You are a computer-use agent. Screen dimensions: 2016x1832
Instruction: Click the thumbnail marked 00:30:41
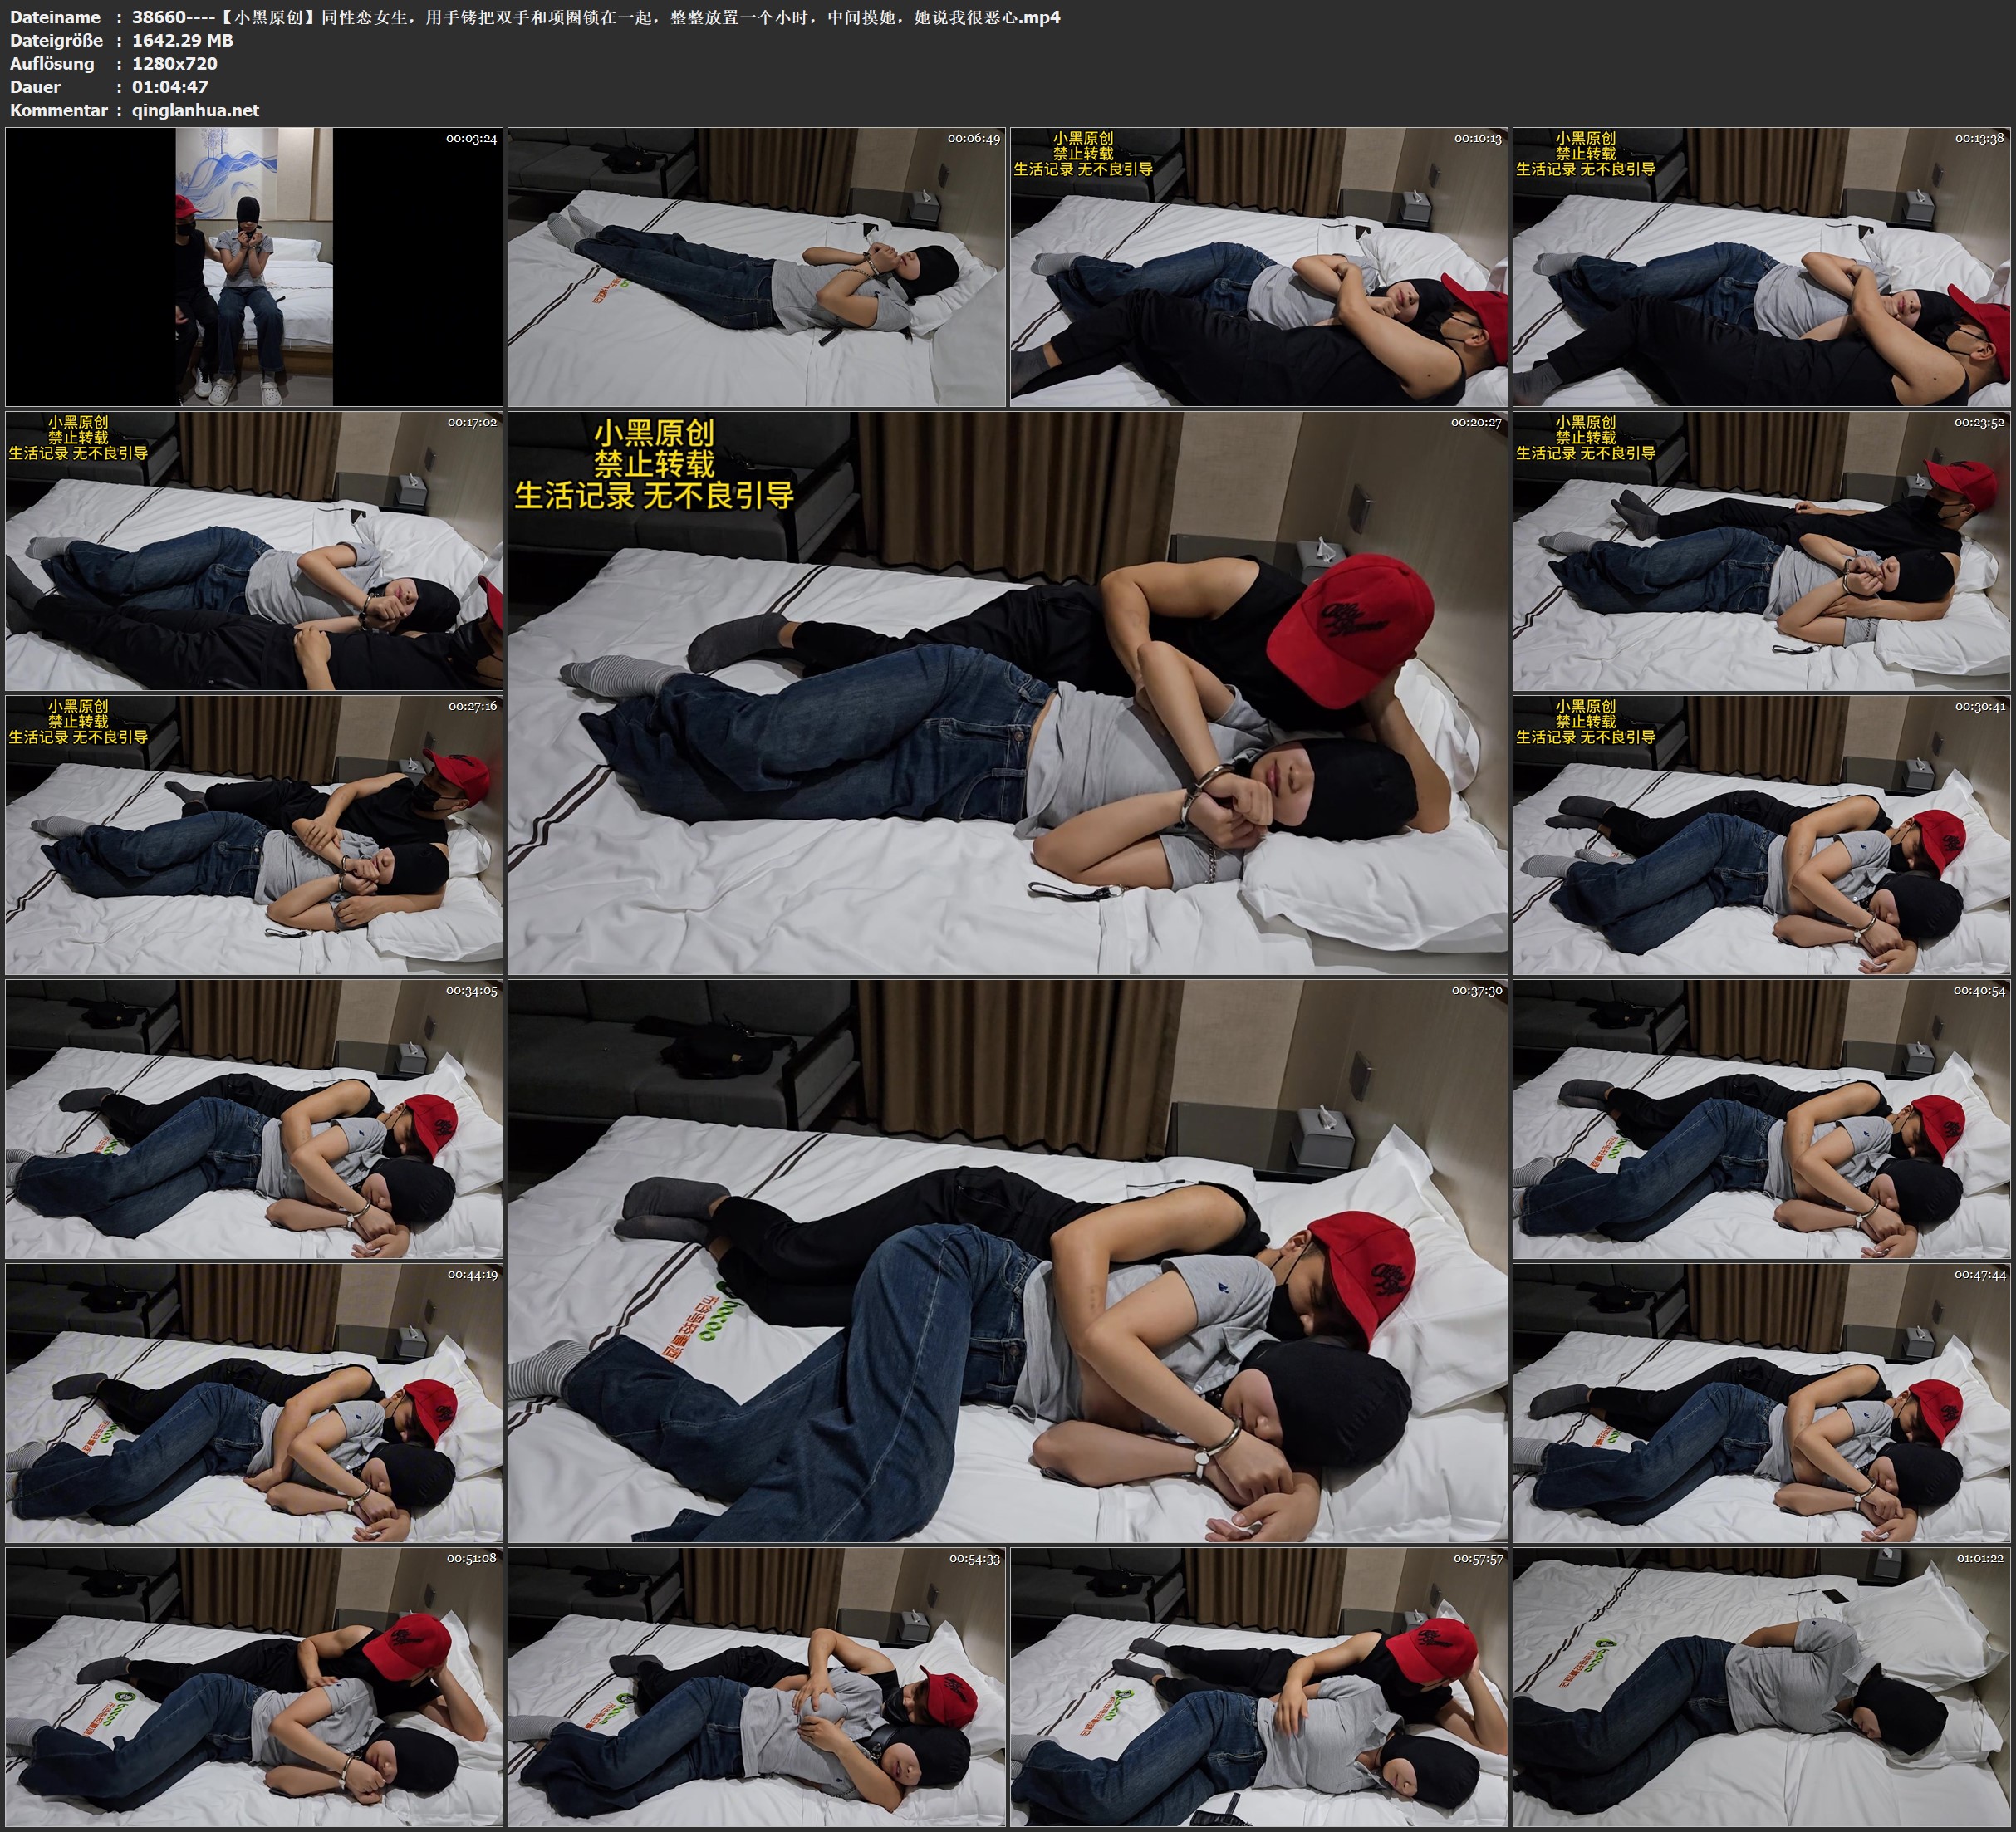[x=1761, y=834]
